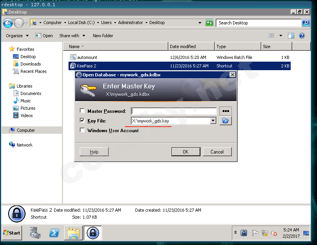The image size is (317, 245).
Task: Click the search magnifier icon
Action: point(306,22)
